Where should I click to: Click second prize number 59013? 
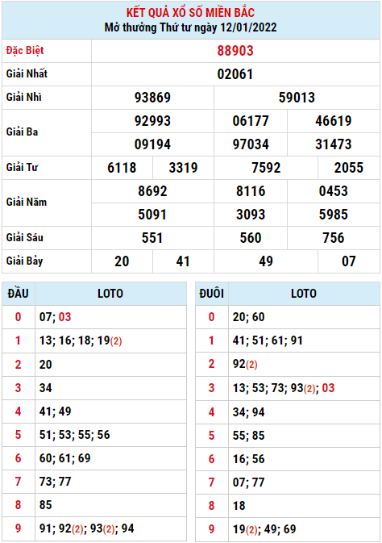297,98
